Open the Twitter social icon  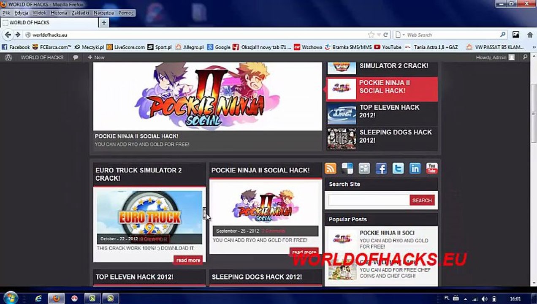point(398,168)
